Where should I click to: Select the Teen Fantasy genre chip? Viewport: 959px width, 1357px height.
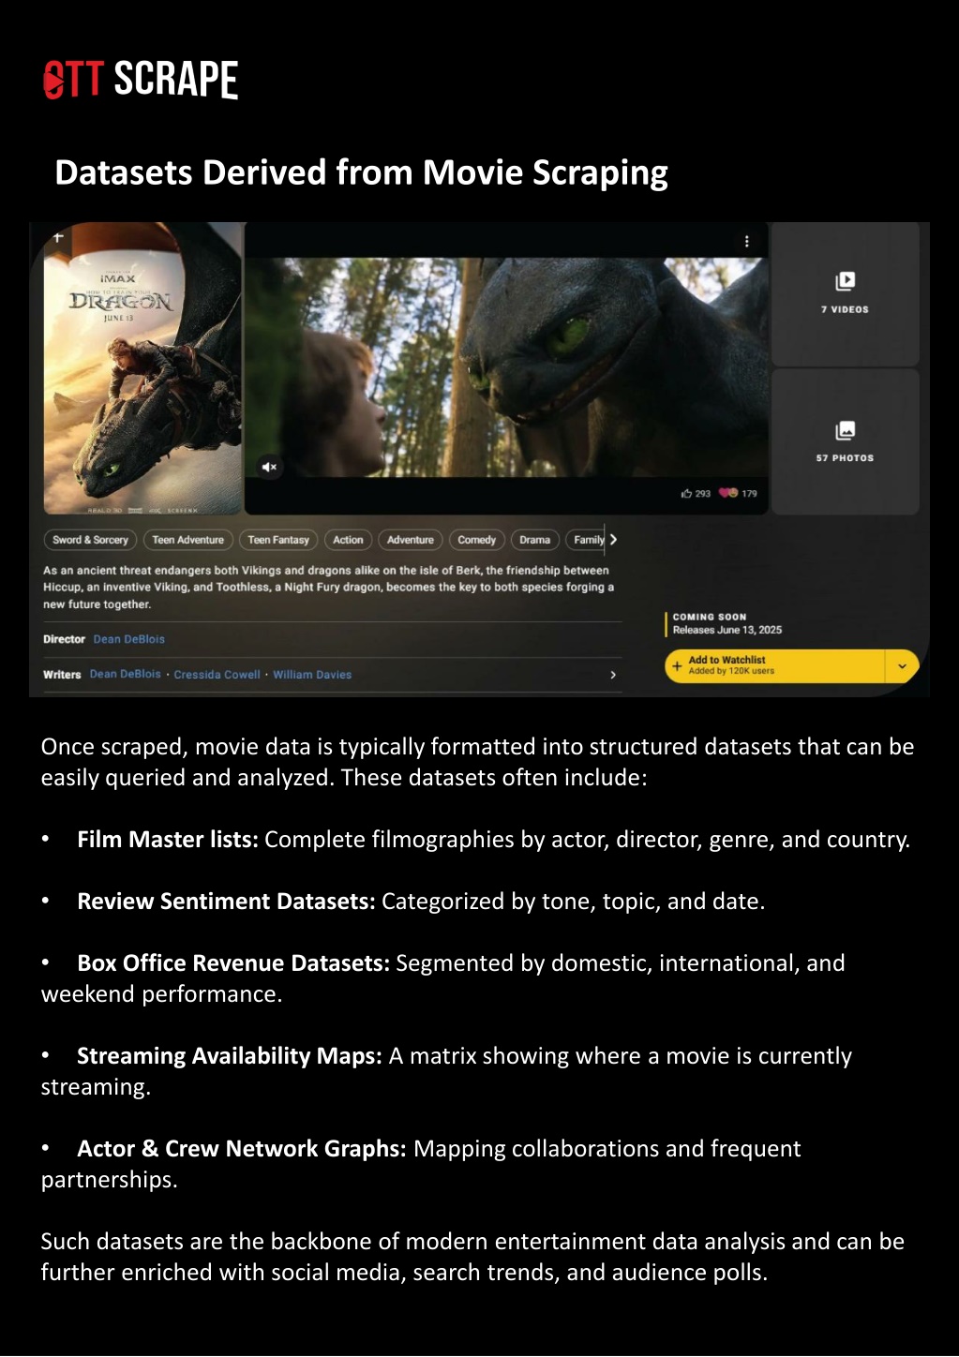click(x=278, y=540)
